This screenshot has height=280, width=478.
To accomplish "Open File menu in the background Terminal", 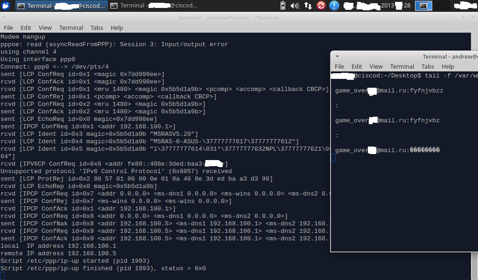I will [8, 28].
